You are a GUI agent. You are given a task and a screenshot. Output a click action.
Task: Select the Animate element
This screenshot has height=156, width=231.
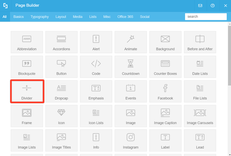131,42
